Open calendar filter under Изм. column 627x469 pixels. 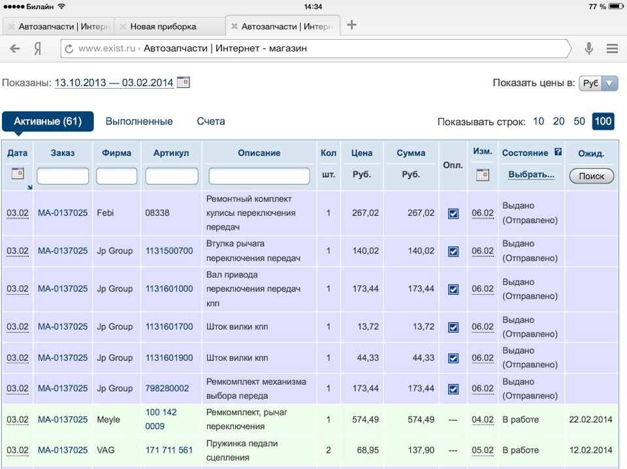tap(483, 174)
